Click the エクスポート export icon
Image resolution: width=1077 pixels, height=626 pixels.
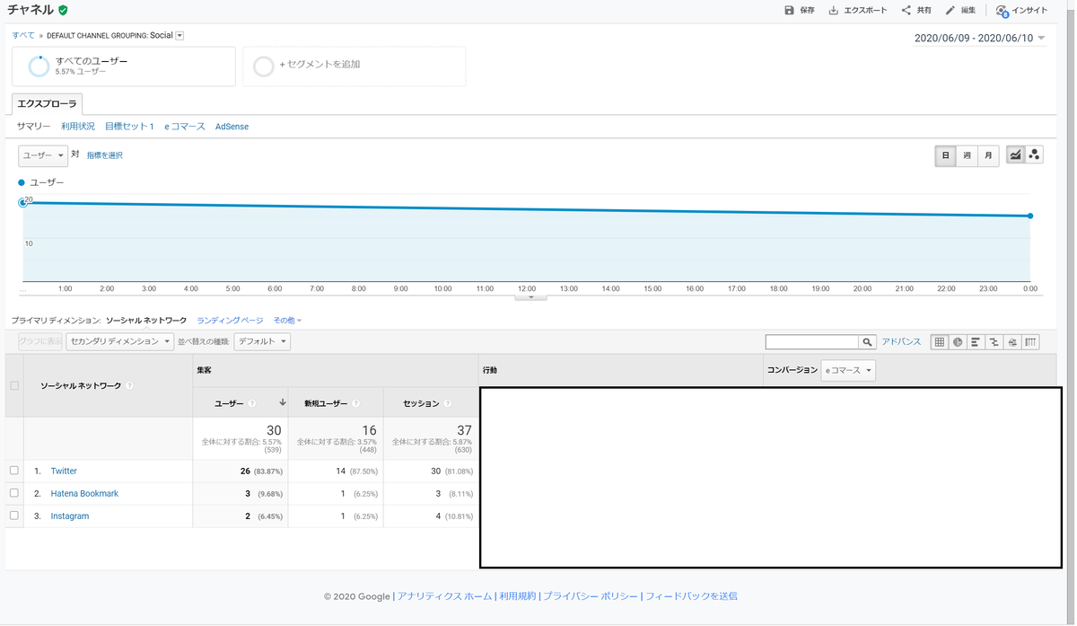[834, 10]
